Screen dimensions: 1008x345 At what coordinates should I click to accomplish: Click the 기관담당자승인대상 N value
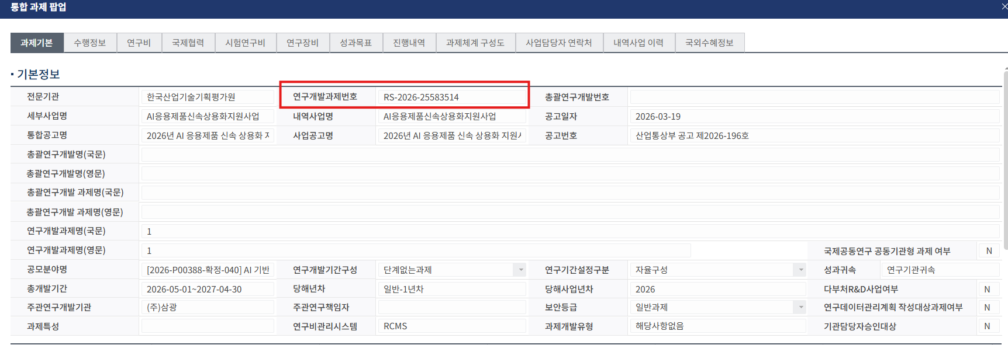(x=989, y=326)
